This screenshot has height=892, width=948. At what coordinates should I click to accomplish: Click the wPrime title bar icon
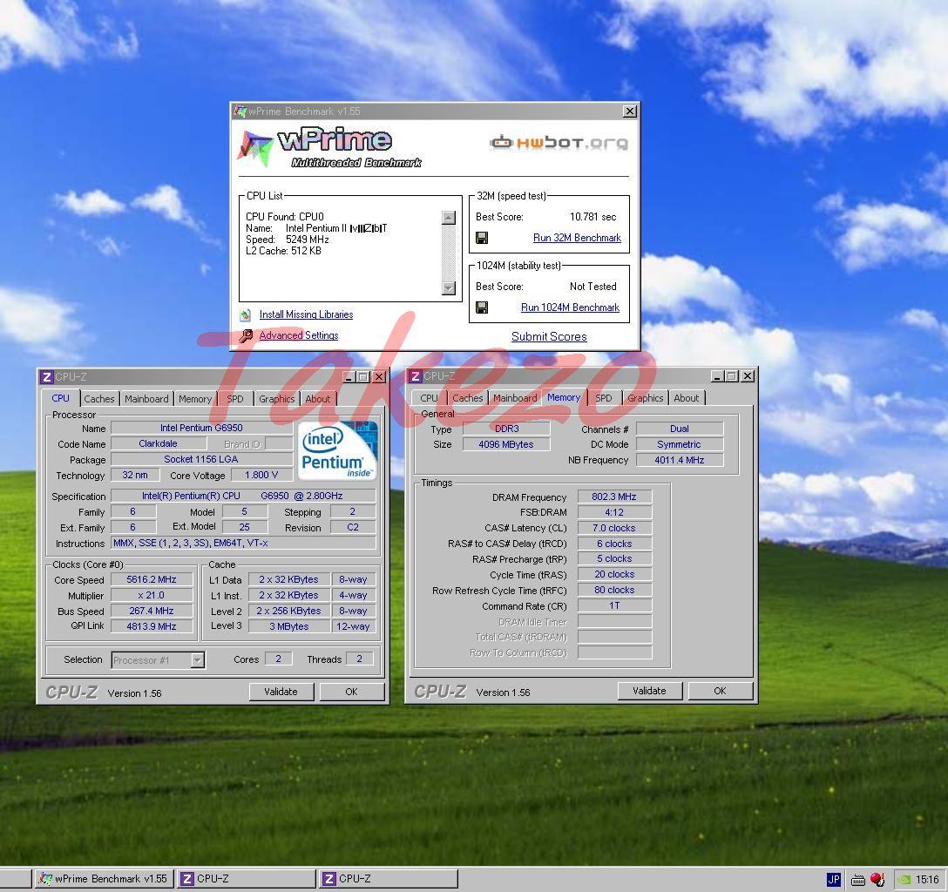click(x=240, y=111)
